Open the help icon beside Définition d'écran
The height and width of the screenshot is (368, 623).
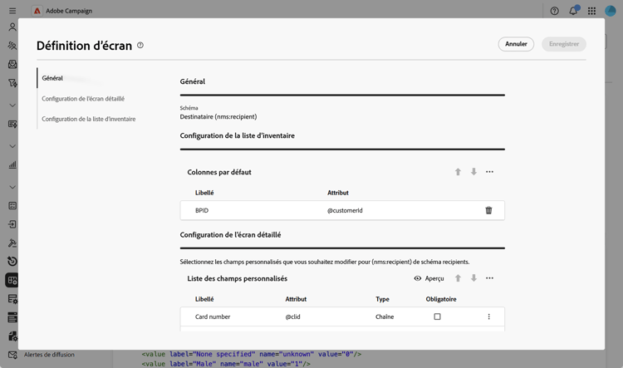click(140, 46)
